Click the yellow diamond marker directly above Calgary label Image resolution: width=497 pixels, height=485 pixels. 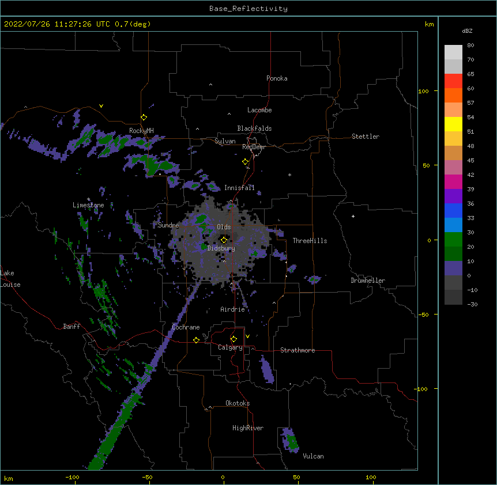tap(234, 339)
